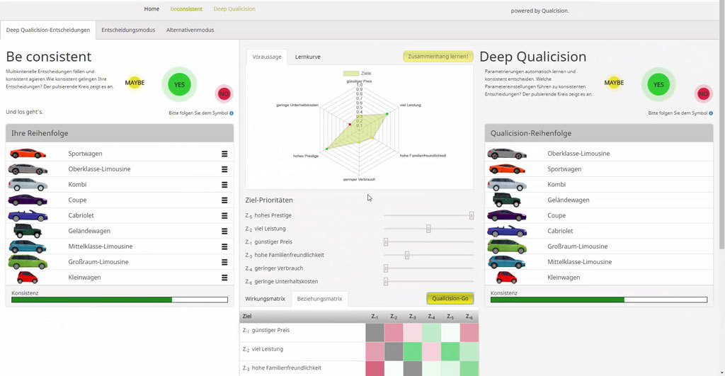Show the Wirkungsmatrix tab
725x376 pixels.
(x=265, y=299)
